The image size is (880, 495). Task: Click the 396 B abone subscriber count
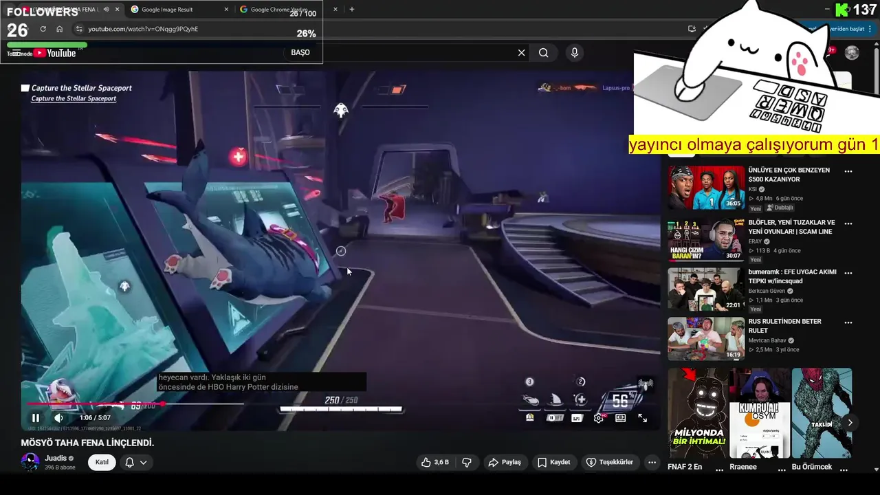coord(60,467)
